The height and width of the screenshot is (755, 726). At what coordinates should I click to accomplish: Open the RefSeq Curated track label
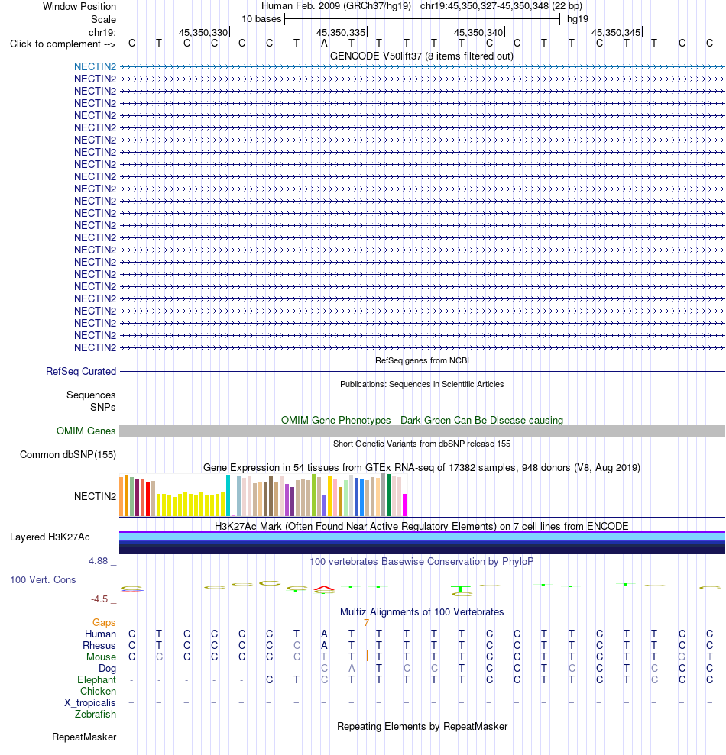coord(81,371)
